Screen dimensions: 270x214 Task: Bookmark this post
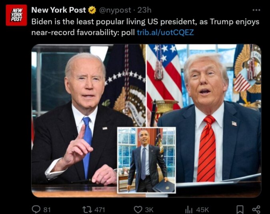click(x=240, y=210)
